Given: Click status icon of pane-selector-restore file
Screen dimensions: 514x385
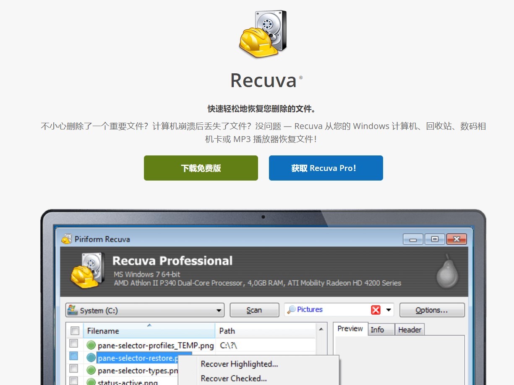Looking at the screenshot, I should point(91,358).
